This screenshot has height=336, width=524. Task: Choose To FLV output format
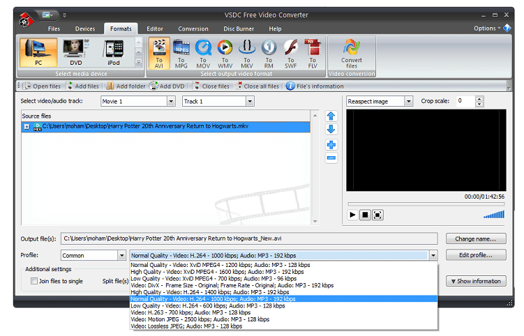coord(313,54)
